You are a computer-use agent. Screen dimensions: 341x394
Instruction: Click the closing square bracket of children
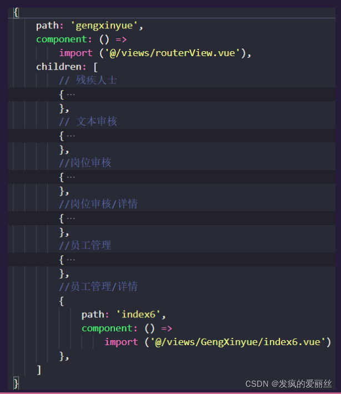click(39, 370)
